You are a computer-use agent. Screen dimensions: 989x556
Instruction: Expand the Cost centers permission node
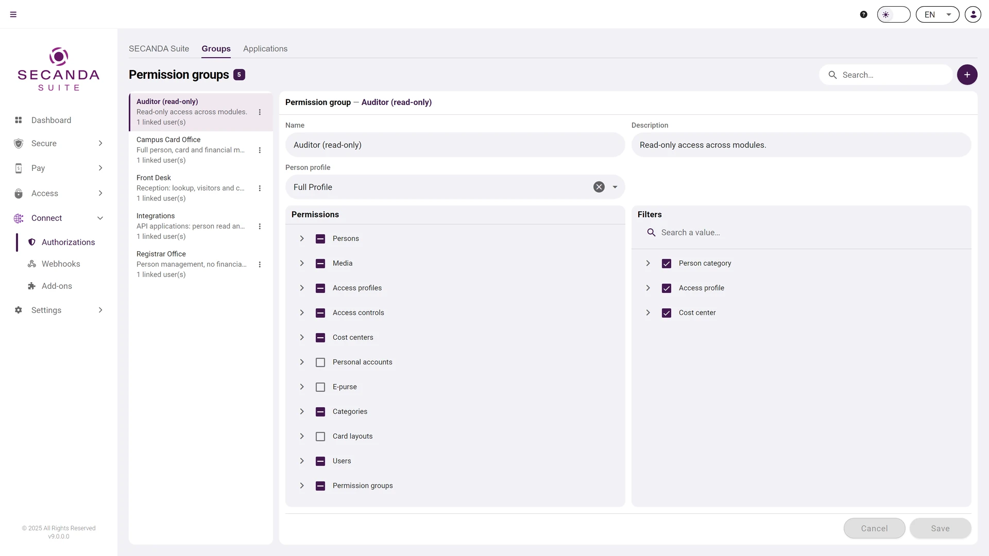pyautogui.click(x=302, y=337)
